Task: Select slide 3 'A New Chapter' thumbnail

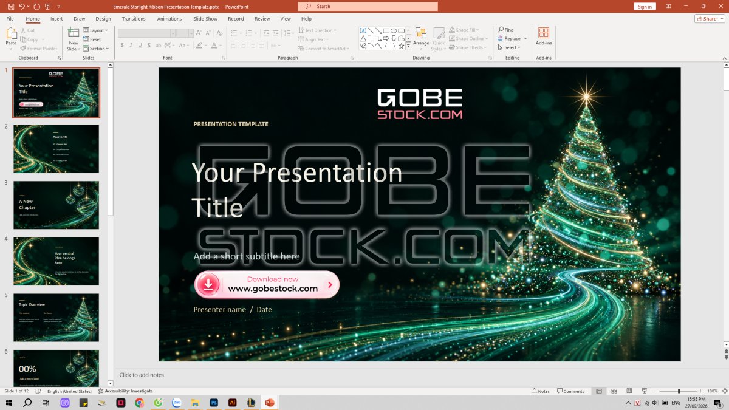Action: click(56, 205)
